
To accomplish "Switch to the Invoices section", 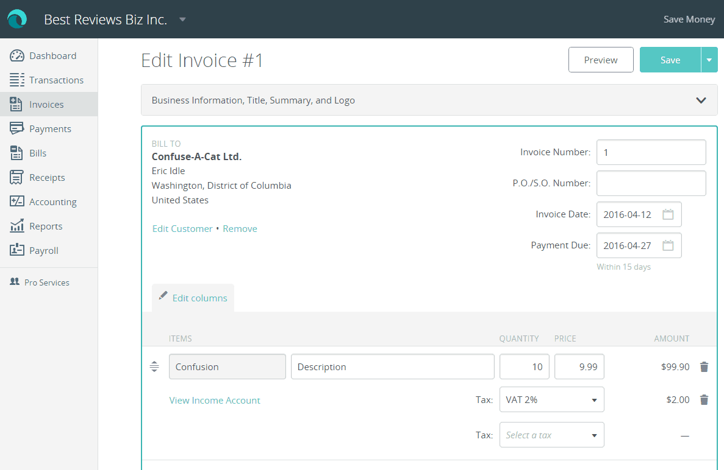I will pos(16,104).
